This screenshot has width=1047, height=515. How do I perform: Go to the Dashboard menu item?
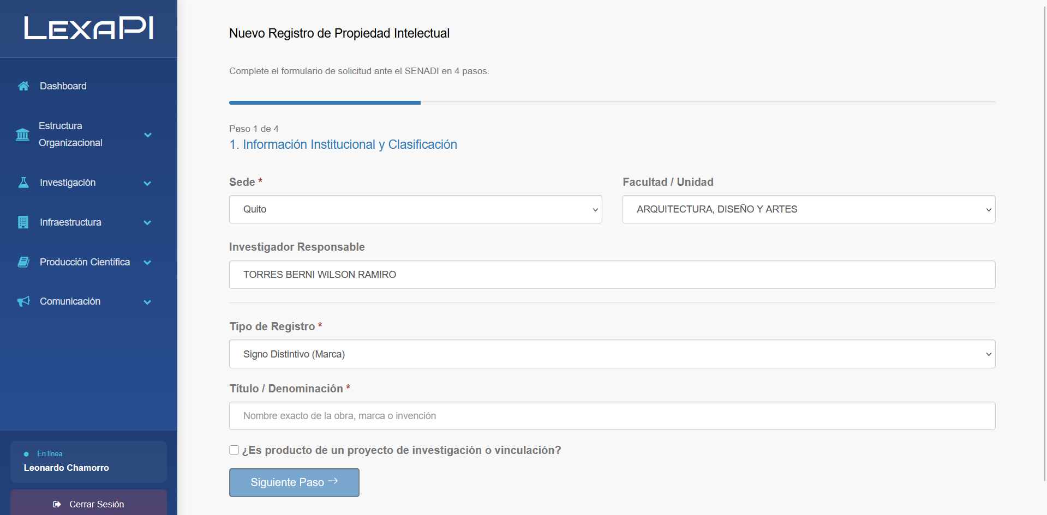coord(63,86)
